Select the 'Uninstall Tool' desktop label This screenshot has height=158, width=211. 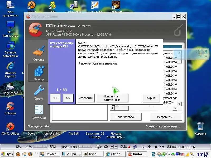tap(52, 134)
